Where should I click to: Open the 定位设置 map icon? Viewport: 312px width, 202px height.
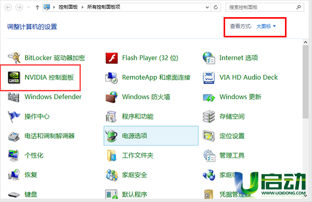(209, 136)
